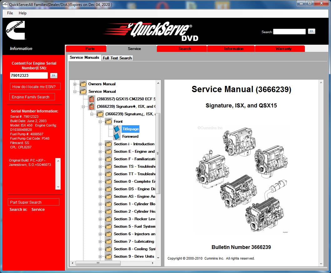Click the engine illustration on the titlepage

tap(242, 179)
